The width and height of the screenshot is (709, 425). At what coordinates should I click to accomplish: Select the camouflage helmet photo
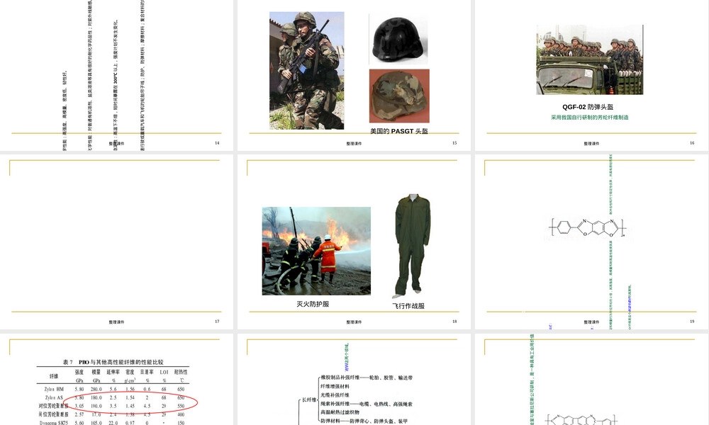click(399, 96)
